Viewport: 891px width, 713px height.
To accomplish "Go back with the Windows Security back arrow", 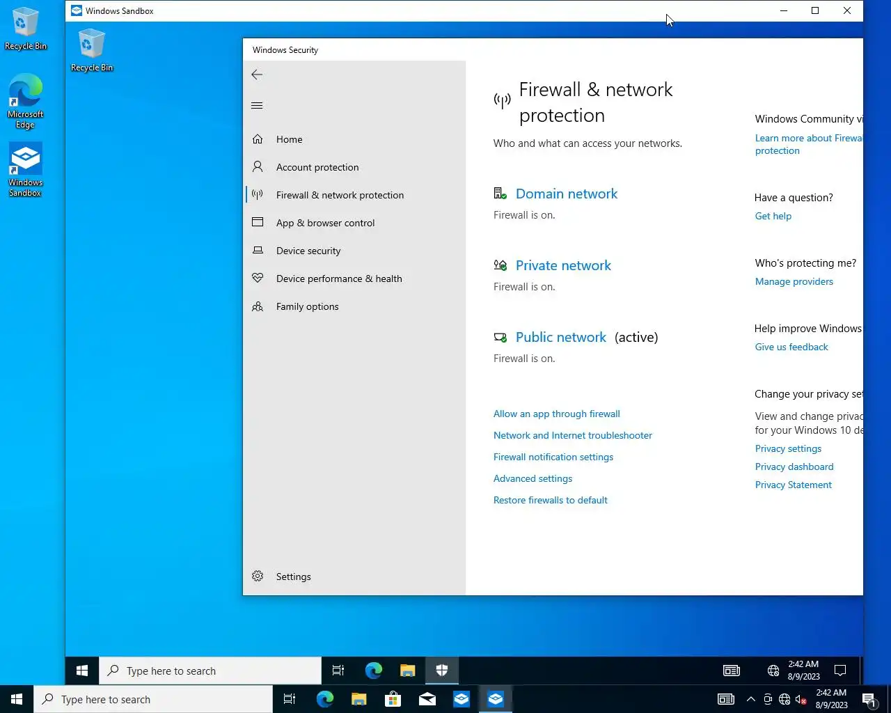I will point(257,75).
